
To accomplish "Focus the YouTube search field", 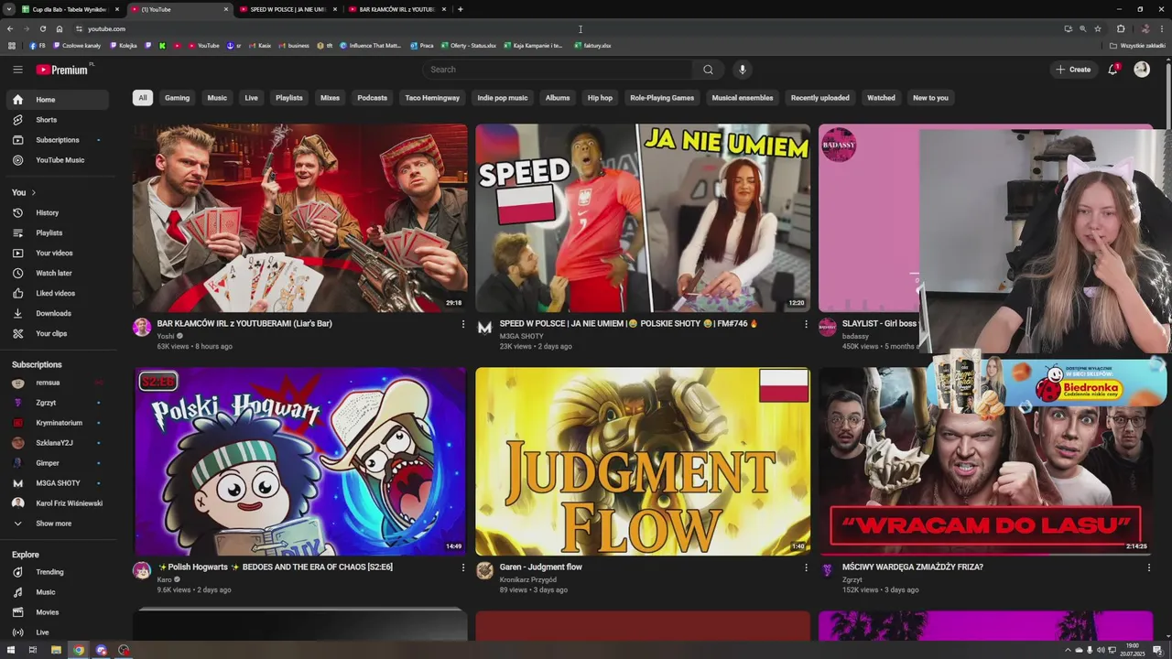I will point(559,70).
